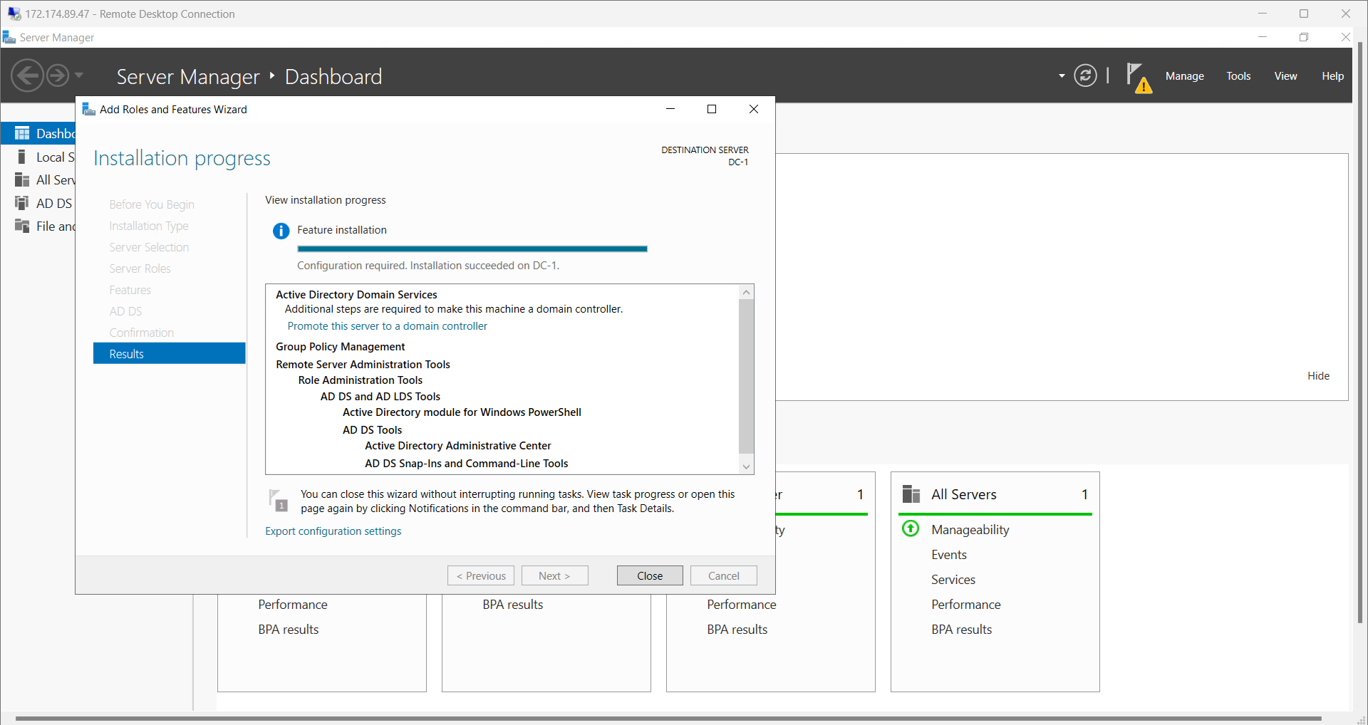
Task: Close the wizard with the Close button
Action: pyautogui.click(x=649, y=575)
